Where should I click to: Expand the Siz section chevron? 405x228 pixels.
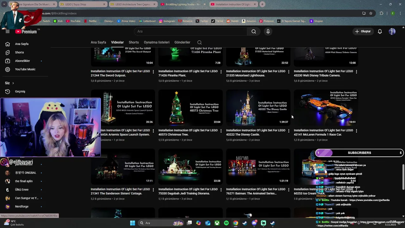click(x=13, y=83)
